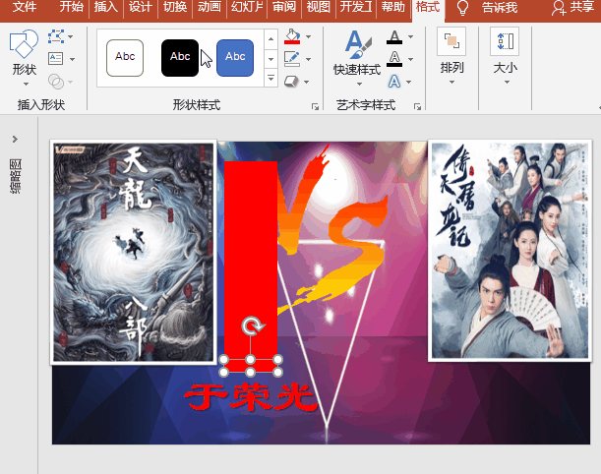Click Text Outline A icon
Viewport: 601px width, 474px height.
(394, 59)
